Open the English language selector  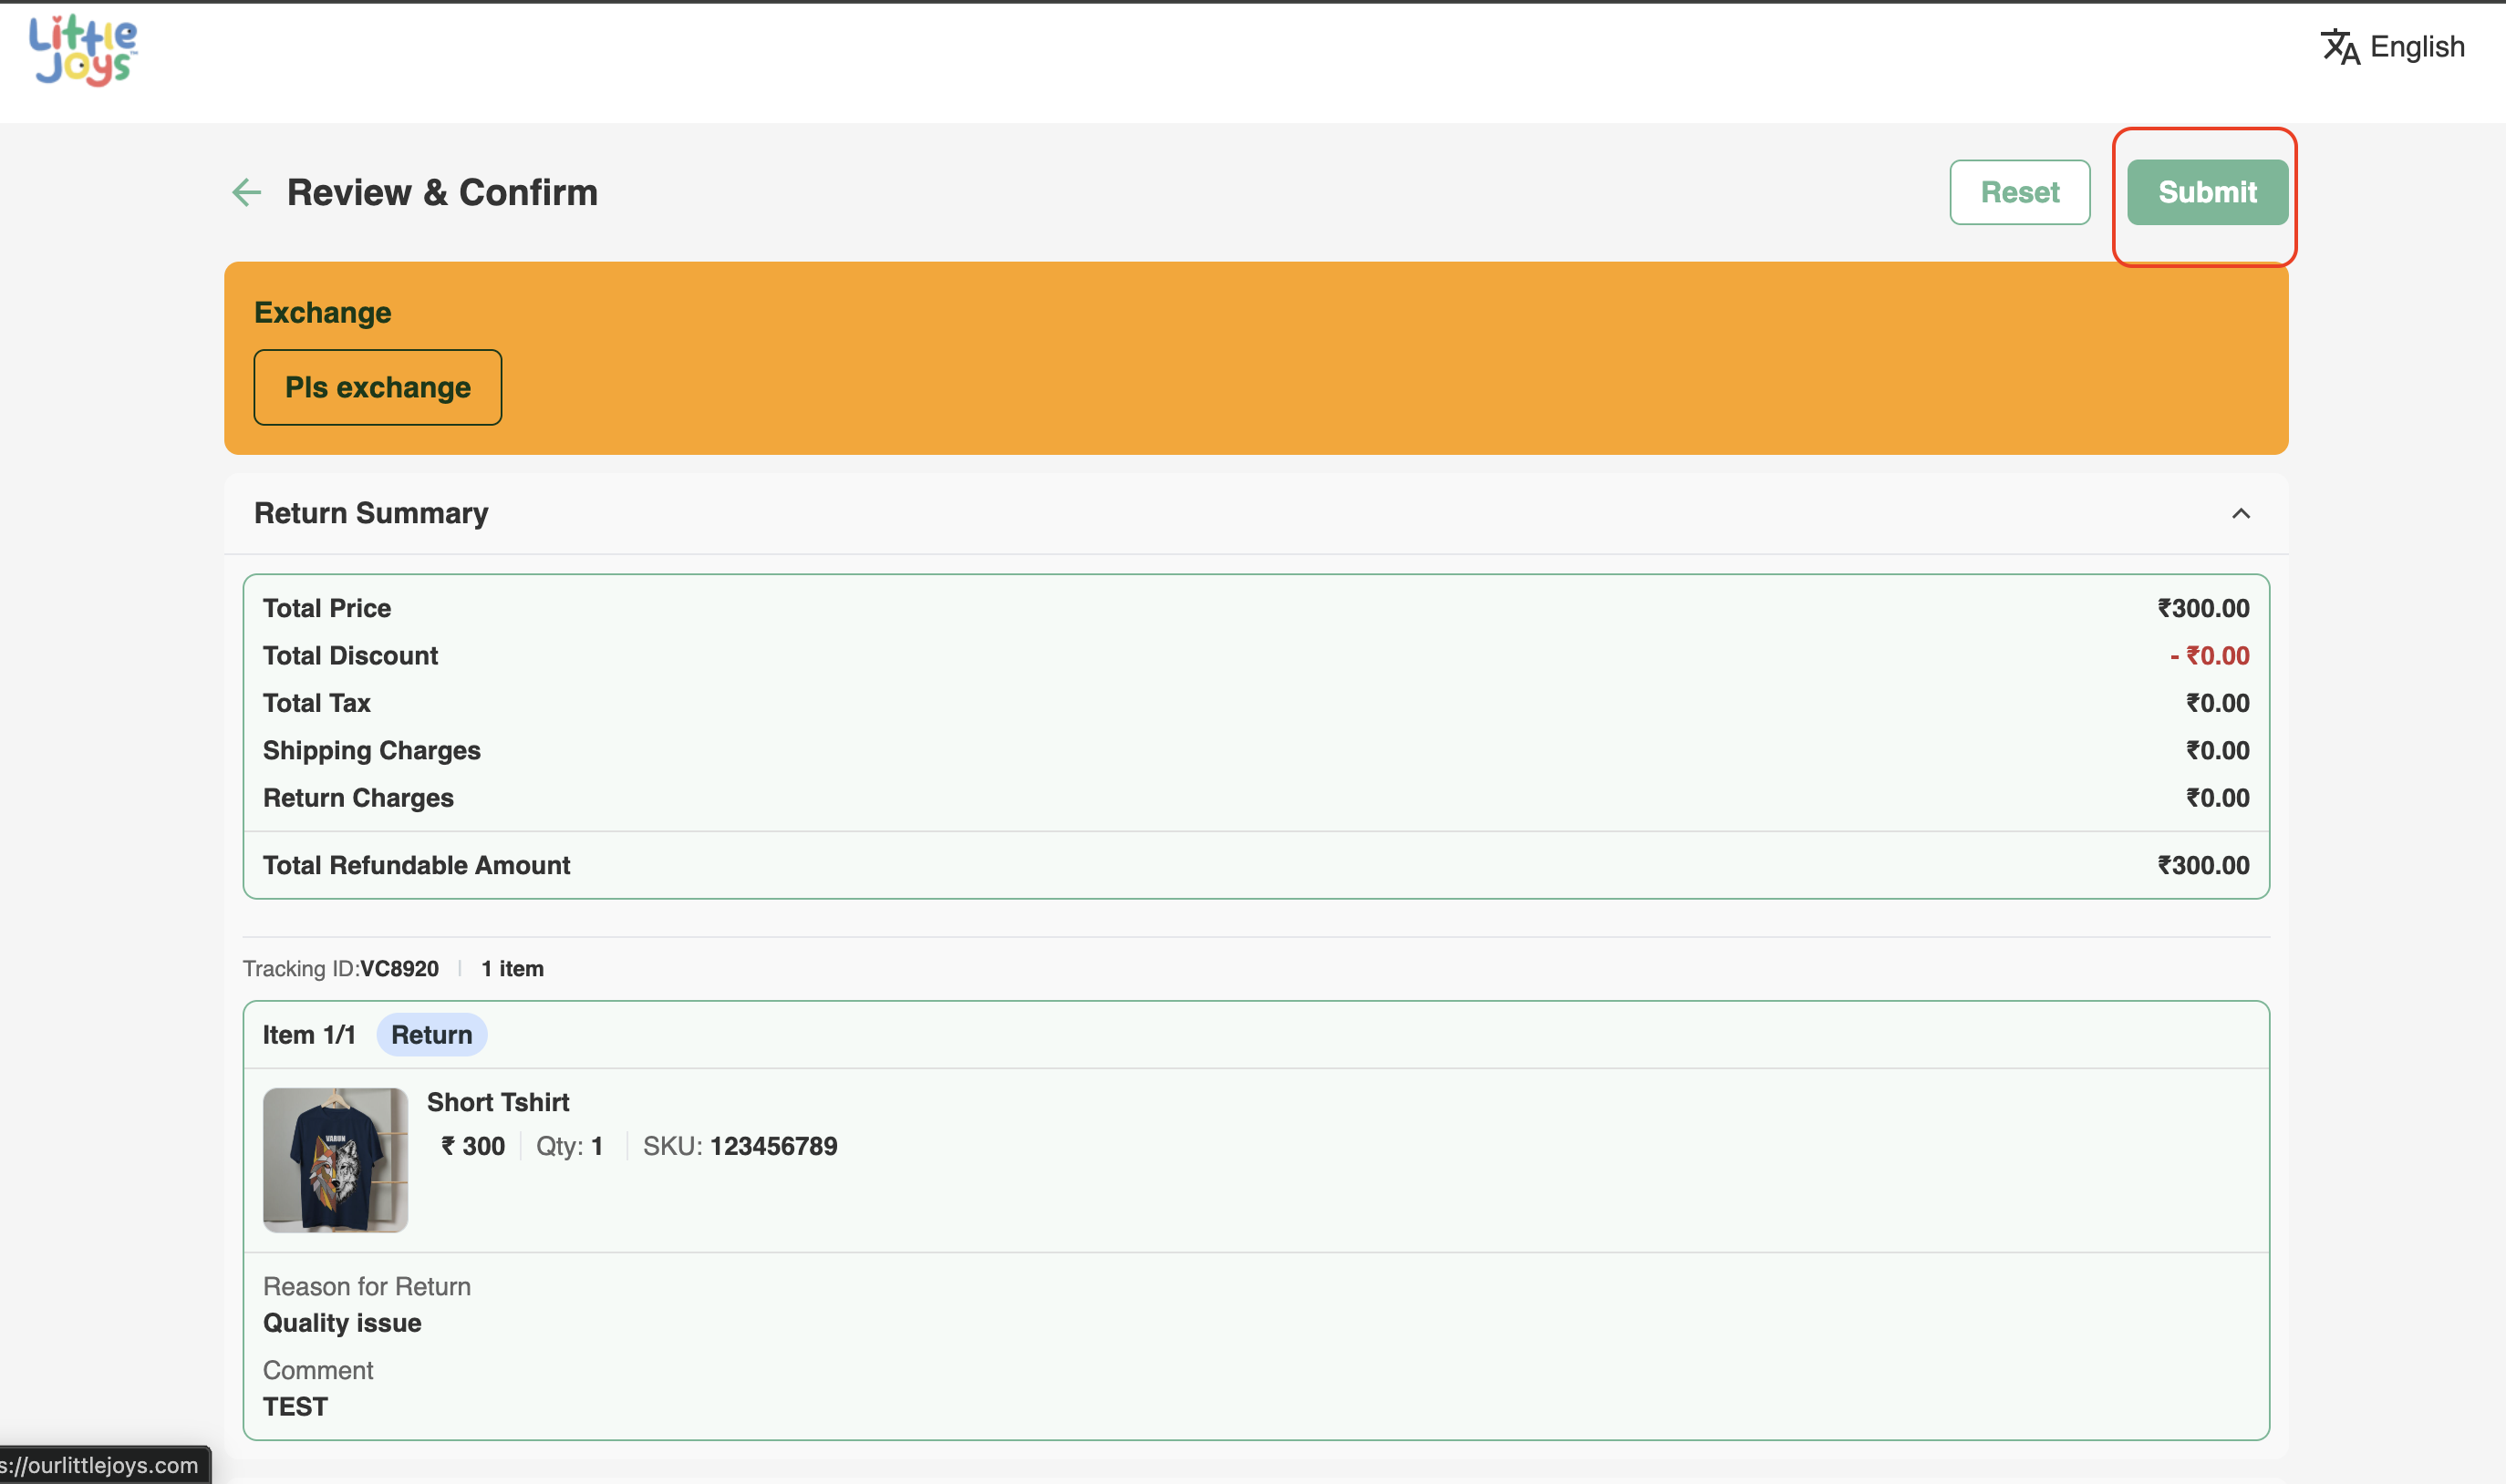pyautogui.click(x=2416, y=47)
